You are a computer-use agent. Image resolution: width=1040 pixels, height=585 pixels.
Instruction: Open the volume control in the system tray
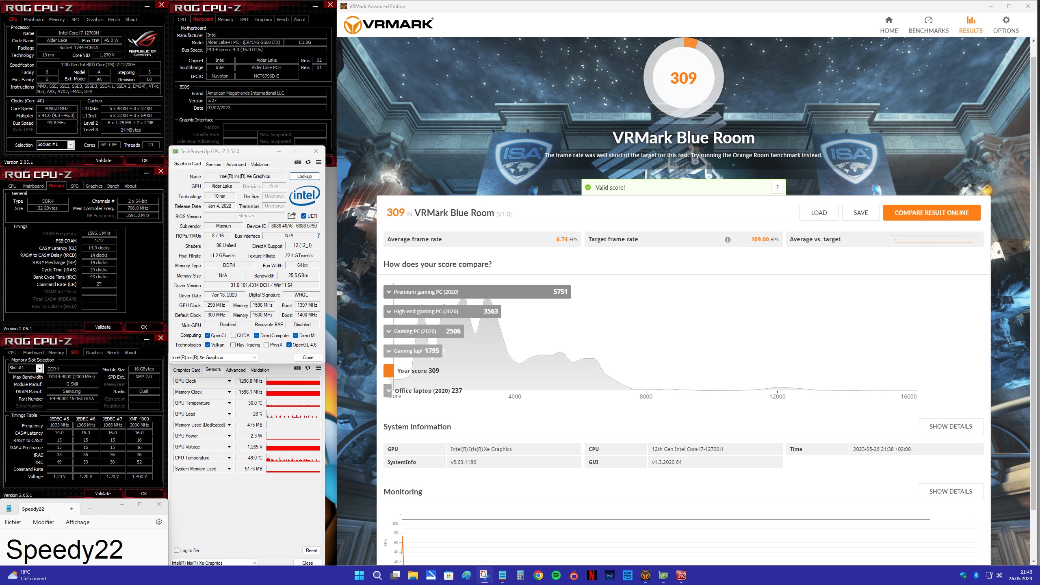[x=999, y=575]
